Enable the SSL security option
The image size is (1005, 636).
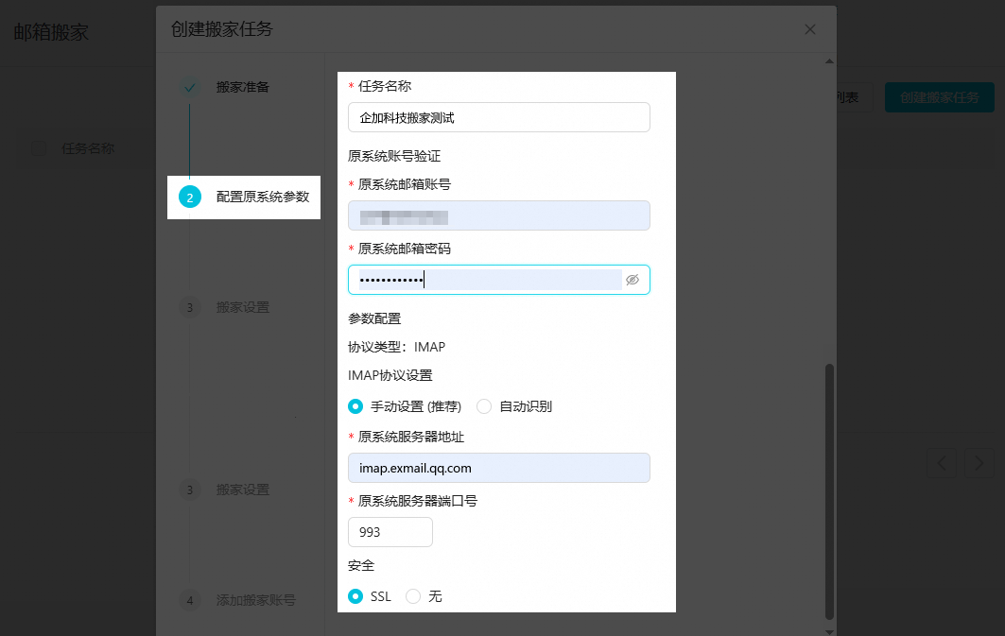coord(355,596)
